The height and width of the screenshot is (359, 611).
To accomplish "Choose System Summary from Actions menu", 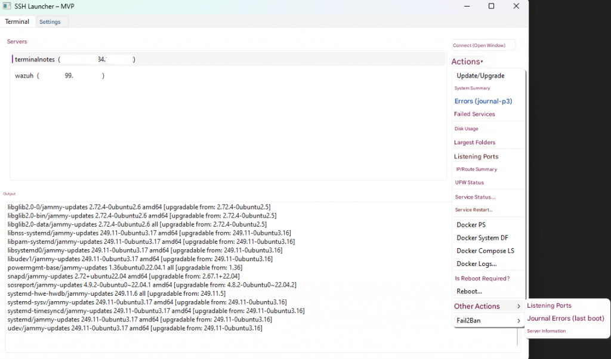I will coord(472,88).
